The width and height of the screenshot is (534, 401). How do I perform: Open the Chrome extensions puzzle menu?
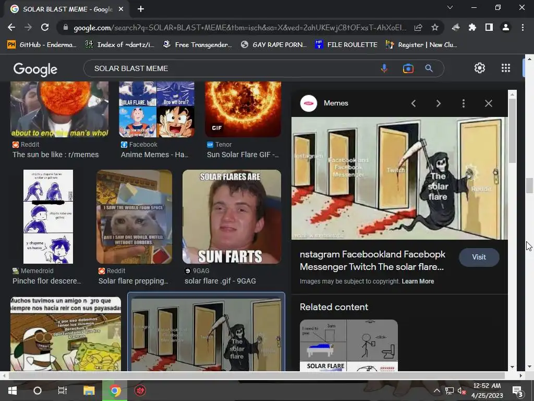pos(472,27)
